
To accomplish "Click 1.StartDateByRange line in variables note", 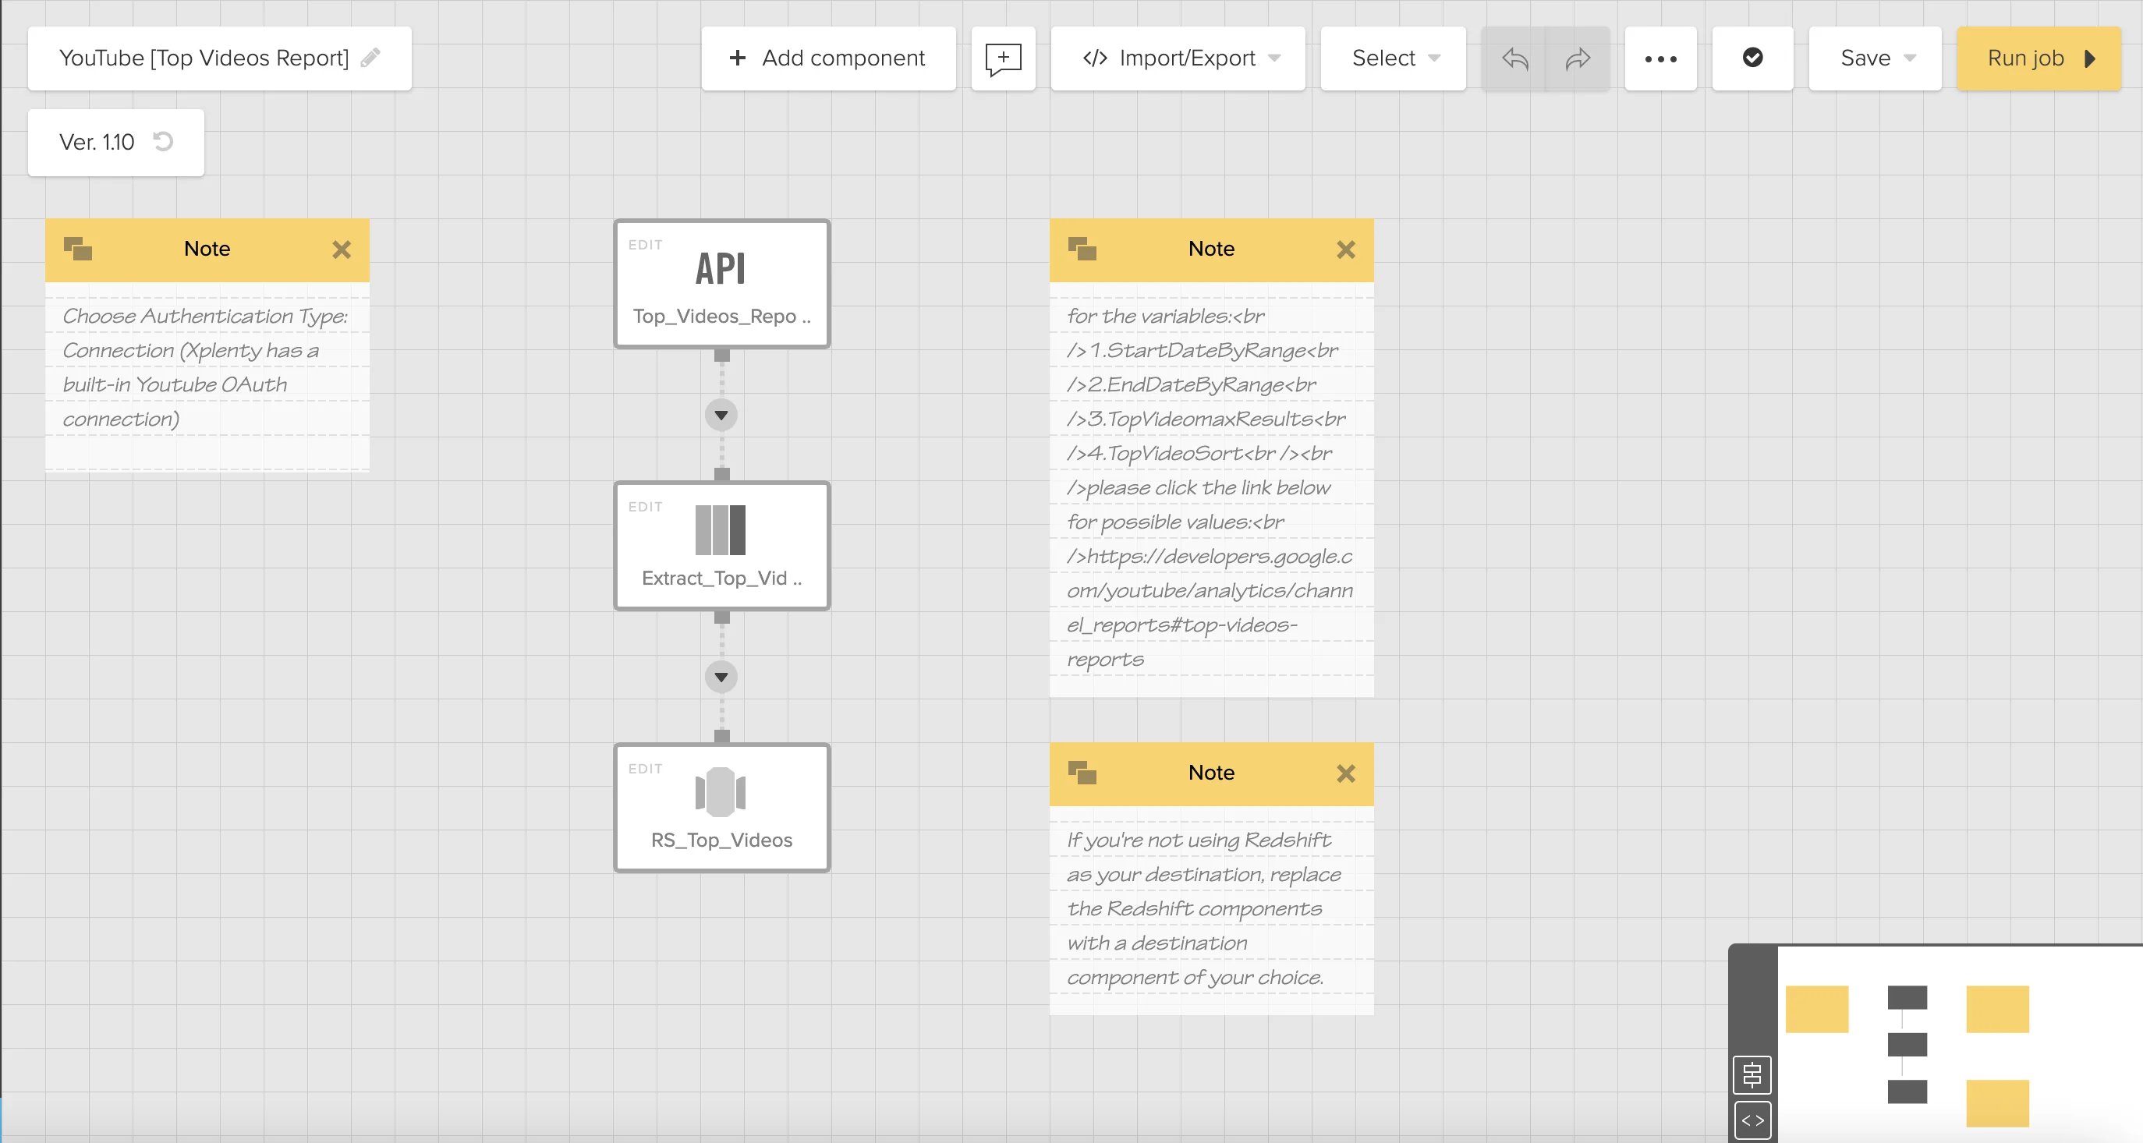I will 1202,350.
